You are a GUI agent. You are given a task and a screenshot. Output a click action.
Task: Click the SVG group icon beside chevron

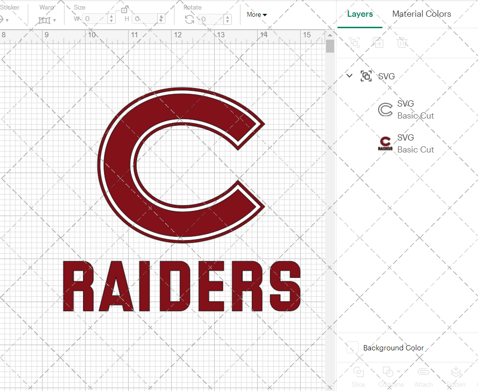tap(366, 76)
